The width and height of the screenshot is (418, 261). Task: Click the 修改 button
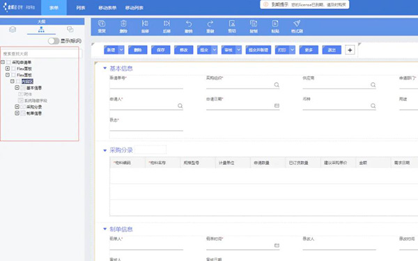coord(184,50)
